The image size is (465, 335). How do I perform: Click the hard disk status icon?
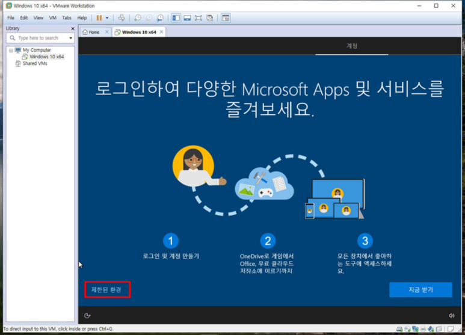399,329
